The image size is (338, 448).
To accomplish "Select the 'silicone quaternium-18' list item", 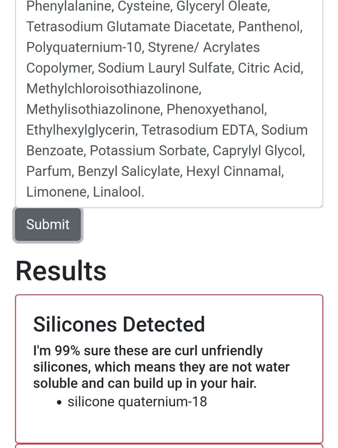I will coord(137,401).
